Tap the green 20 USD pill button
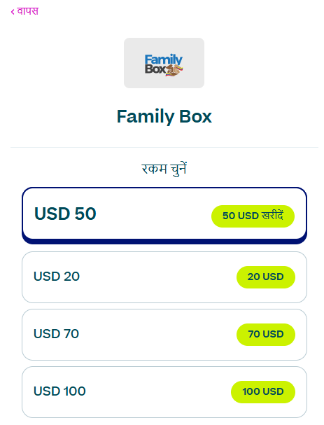Screen dimensions: 324x425 (266, 277)
